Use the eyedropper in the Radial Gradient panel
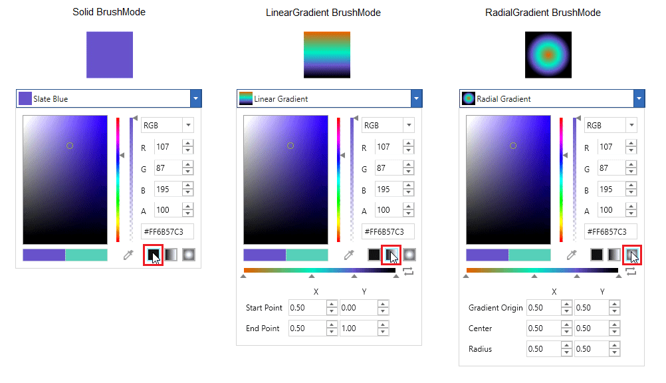 [x=571, y=255]
